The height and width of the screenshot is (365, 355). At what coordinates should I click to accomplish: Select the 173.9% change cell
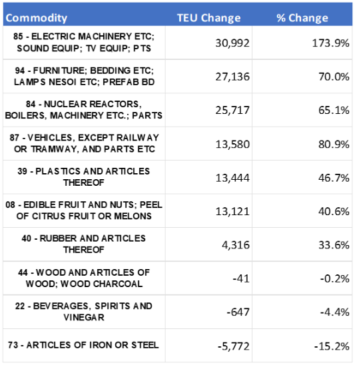pos(302,43)
